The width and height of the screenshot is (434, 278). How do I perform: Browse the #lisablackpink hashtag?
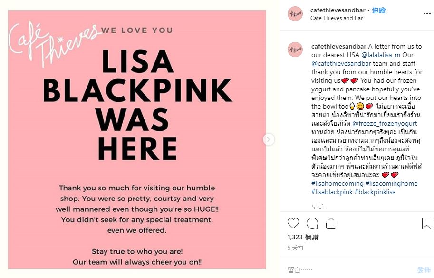coord(332,192)
